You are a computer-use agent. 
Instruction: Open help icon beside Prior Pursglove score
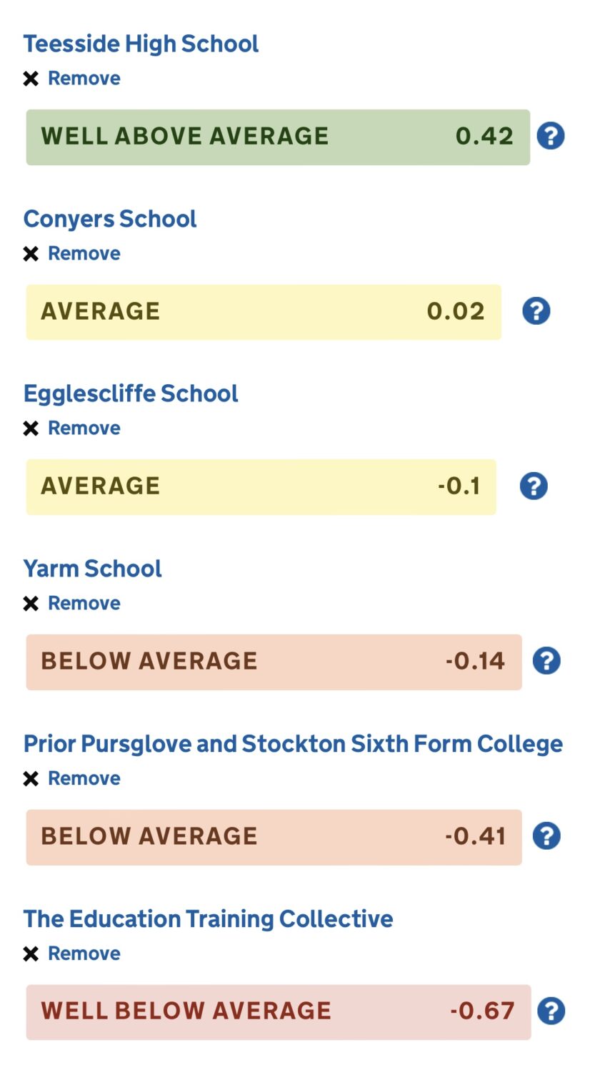(x=546, y=836)
